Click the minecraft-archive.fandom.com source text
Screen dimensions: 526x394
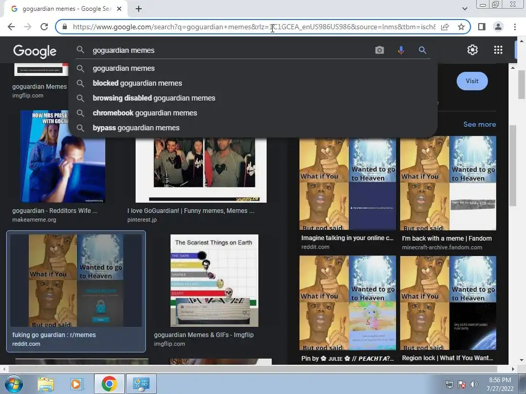coord(442,247)
